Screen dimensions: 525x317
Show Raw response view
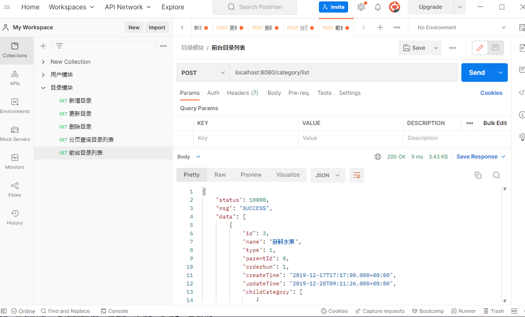[x=220, y=175]
